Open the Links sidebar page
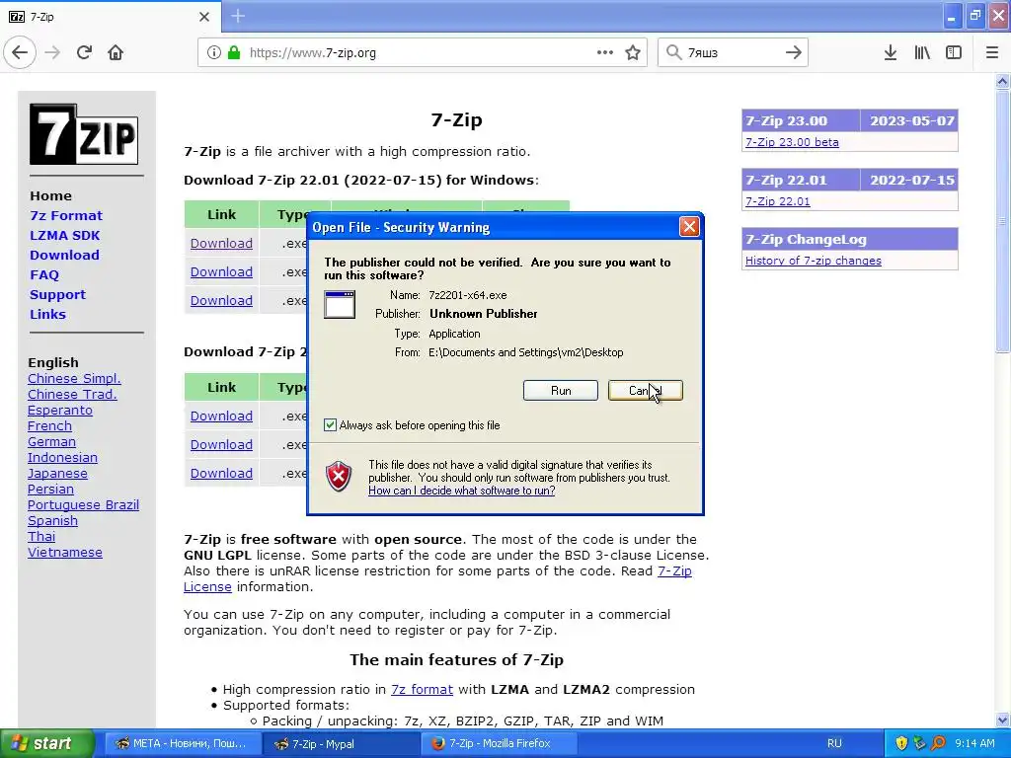 [x=47, y=315]
